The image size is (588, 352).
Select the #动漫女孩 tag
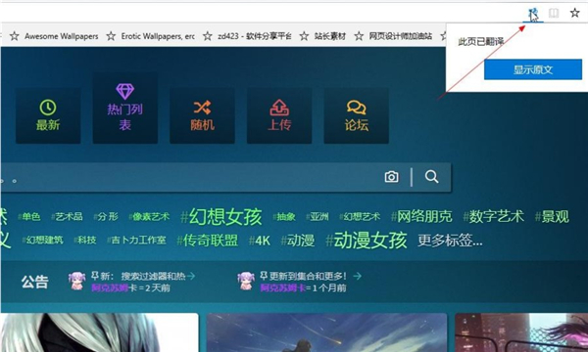[367, 241]
